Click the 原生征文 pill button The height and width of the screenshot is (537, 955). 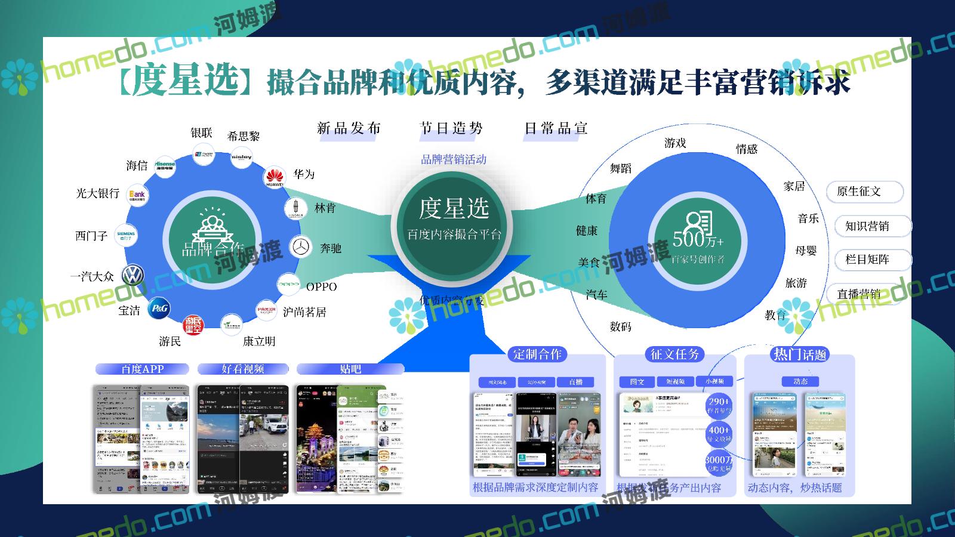864,192
